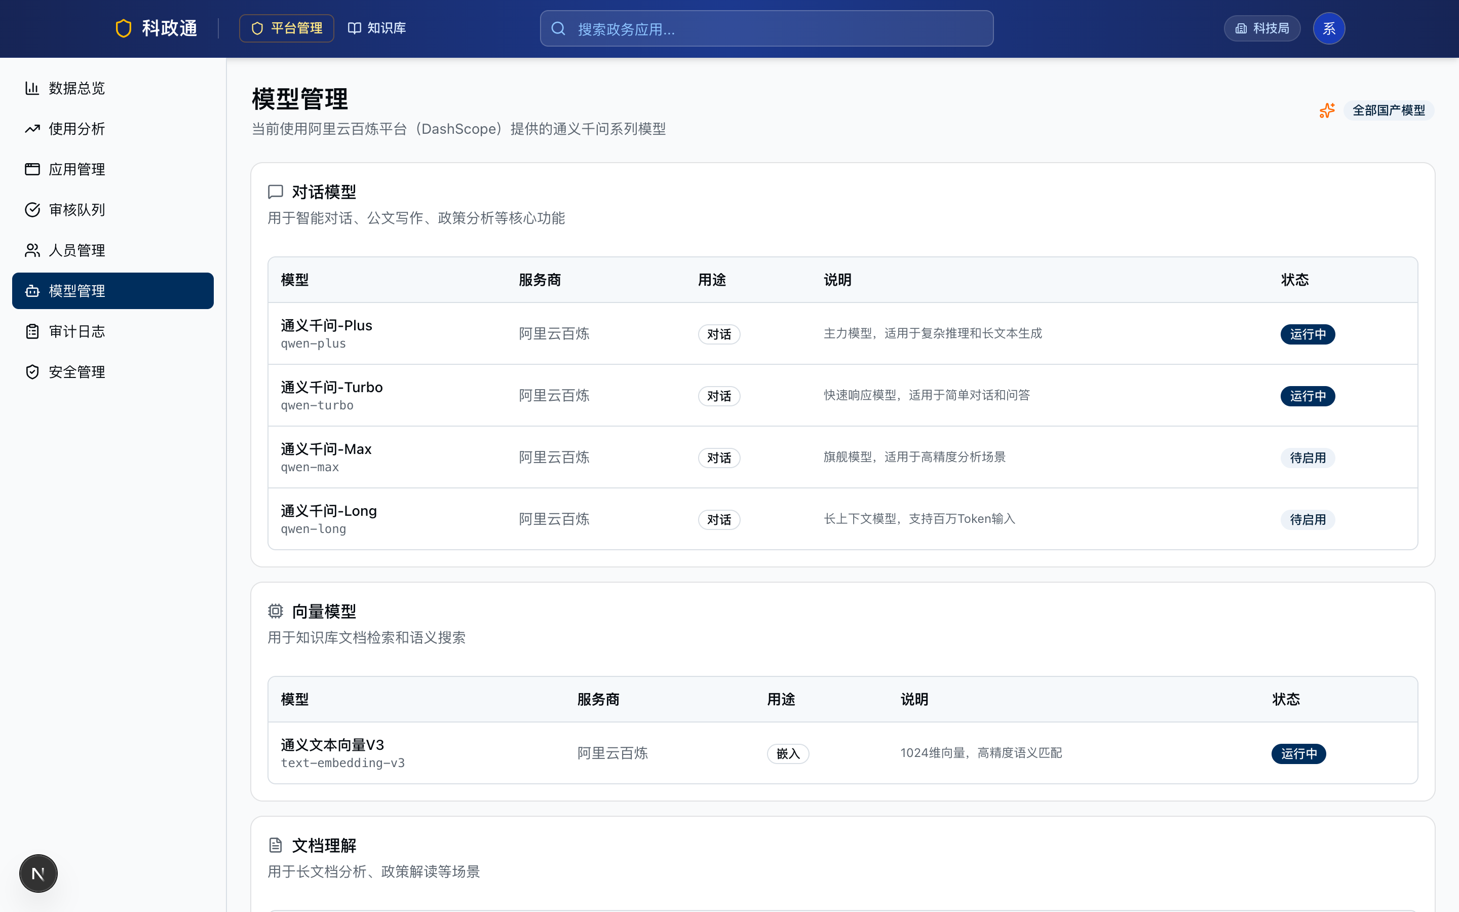
Task: Click the 嵌入 tag in the embedding row
Action: 788,753
